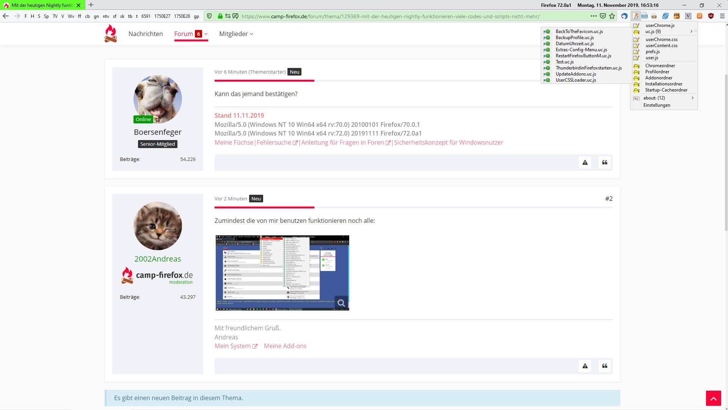This screenshot has width=728, height=410.
Task: Toggle the DatumUhrzeit.uc.js script
Action: click(547, 44)
